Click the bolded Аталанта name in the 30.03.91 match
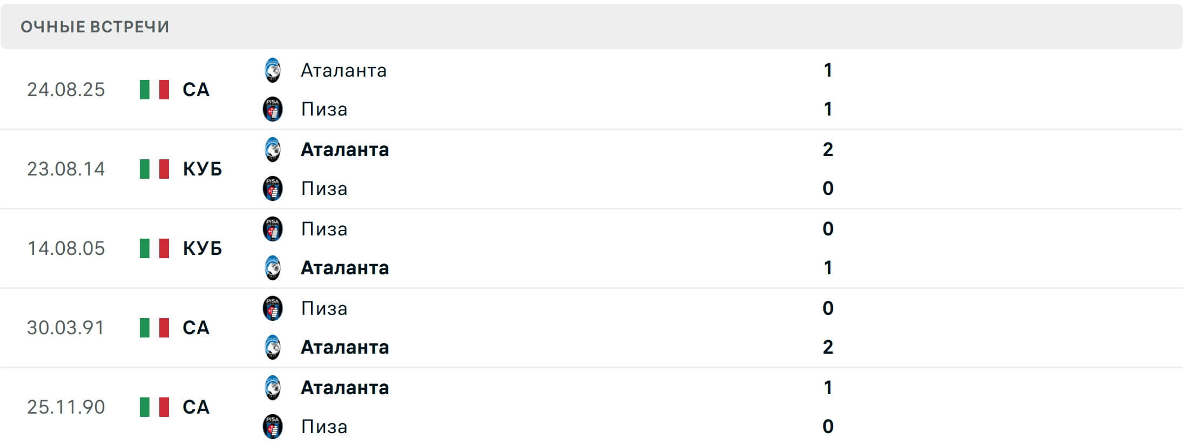This screenshot has width=1184, height=446. pos(344,348)
